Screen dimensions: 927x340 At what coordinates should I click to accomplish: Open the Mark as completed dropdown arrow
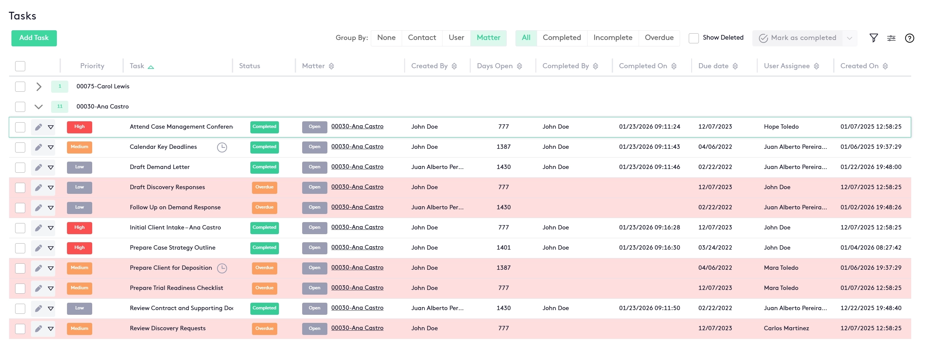849,38
